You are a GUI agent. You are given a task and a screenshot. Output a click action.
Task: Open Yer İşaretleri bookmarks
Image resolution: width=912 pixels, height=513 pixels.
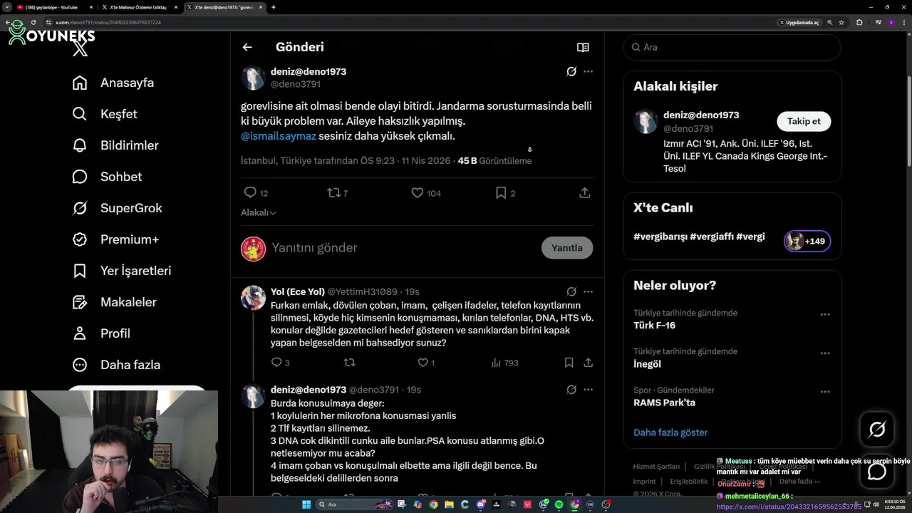[x=122, y=271]
